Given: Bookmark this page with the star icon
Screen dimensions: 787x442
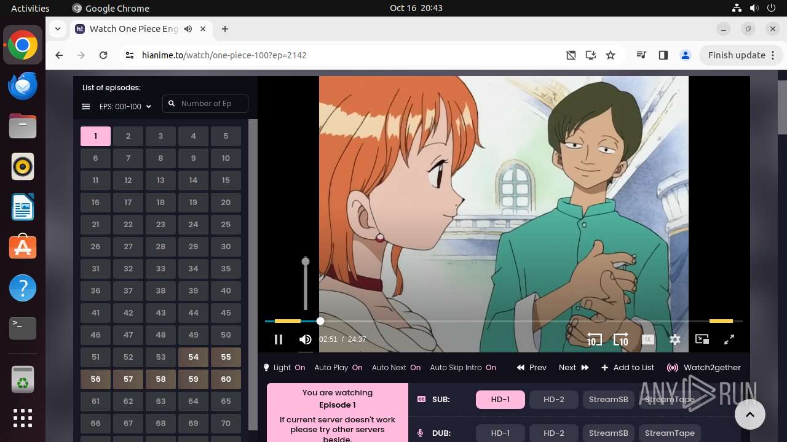Looking at the screenshot, I should pyautogui.click(x=611, y=55).
